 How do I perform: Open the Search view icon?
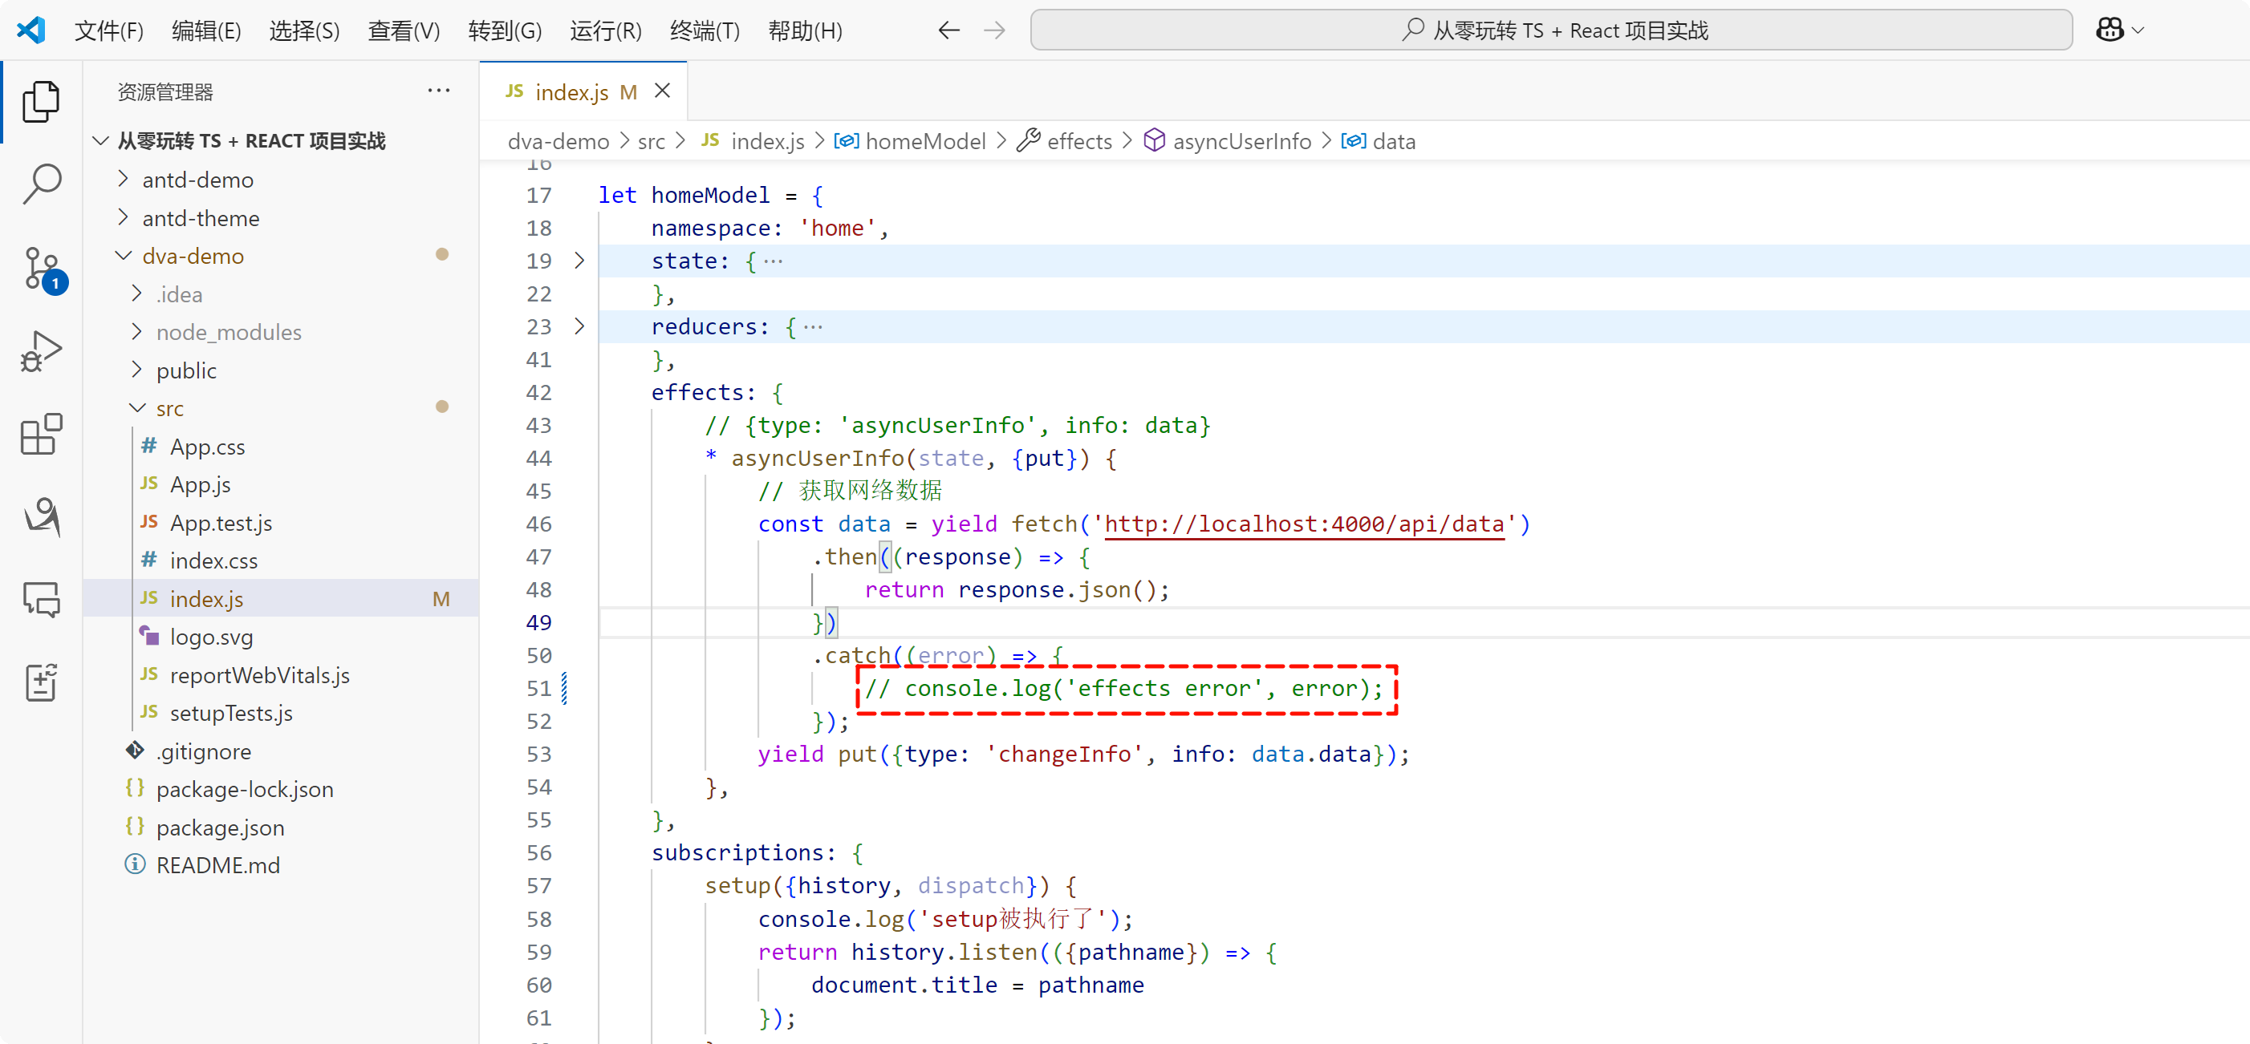41,184
